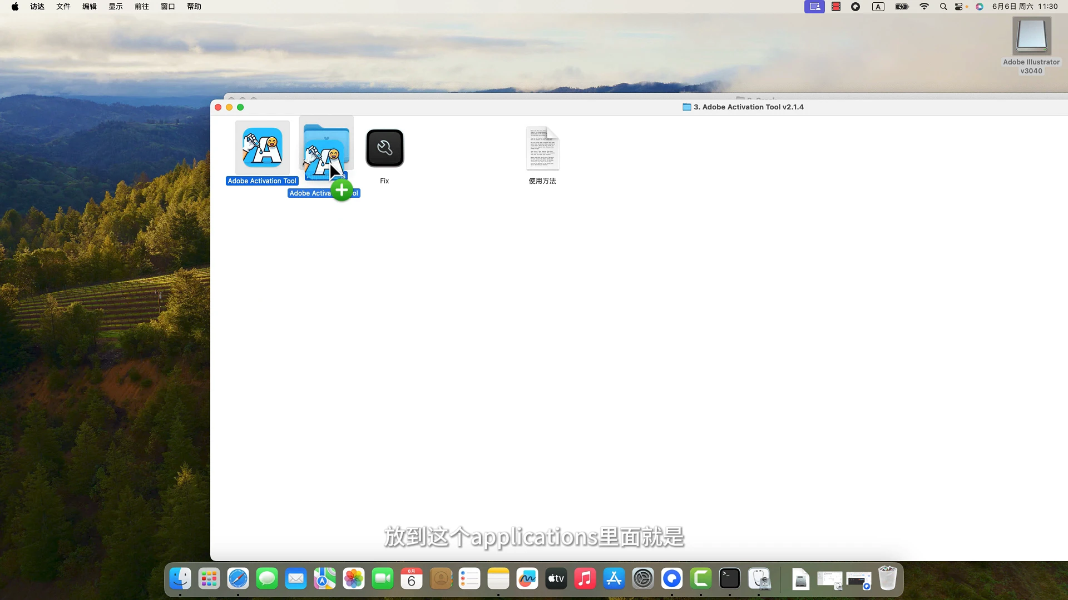Select the Adobe Activation Tool app icon
The width and height of the screenshot is (1068, 600).
(262, 148)
